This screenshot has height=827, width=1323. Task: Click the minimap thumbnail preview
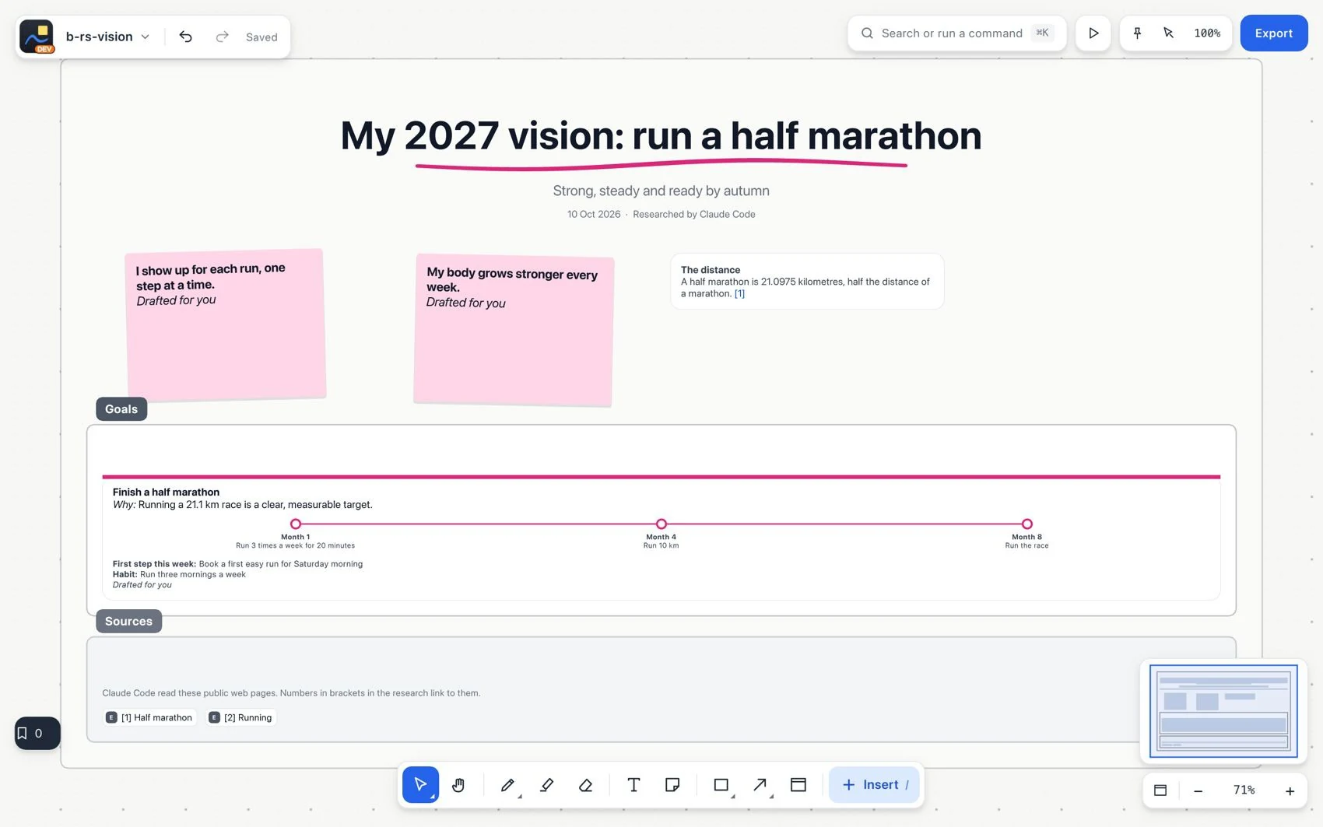click(x=1223, y=711)
